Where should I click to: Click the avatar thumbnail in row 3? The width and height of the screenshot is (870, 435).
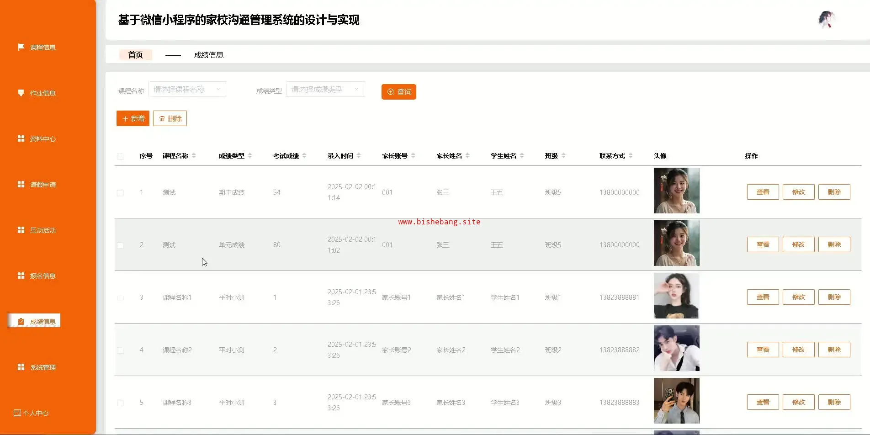pyautogui.click(x=676, y=296)
